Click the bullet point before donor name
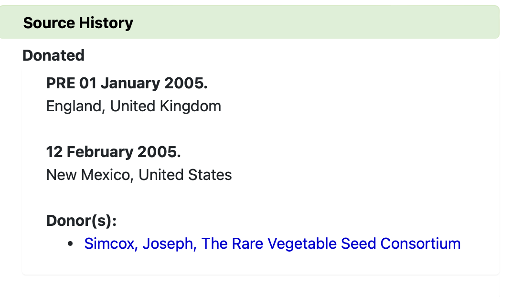Viewport: 512px width, 297px height. pyautogui.click(x=71, y=244)
